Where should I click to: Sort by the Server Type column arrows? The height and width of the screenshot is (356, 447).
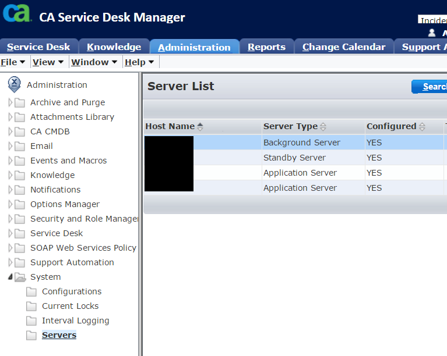(x=323, y=126)
